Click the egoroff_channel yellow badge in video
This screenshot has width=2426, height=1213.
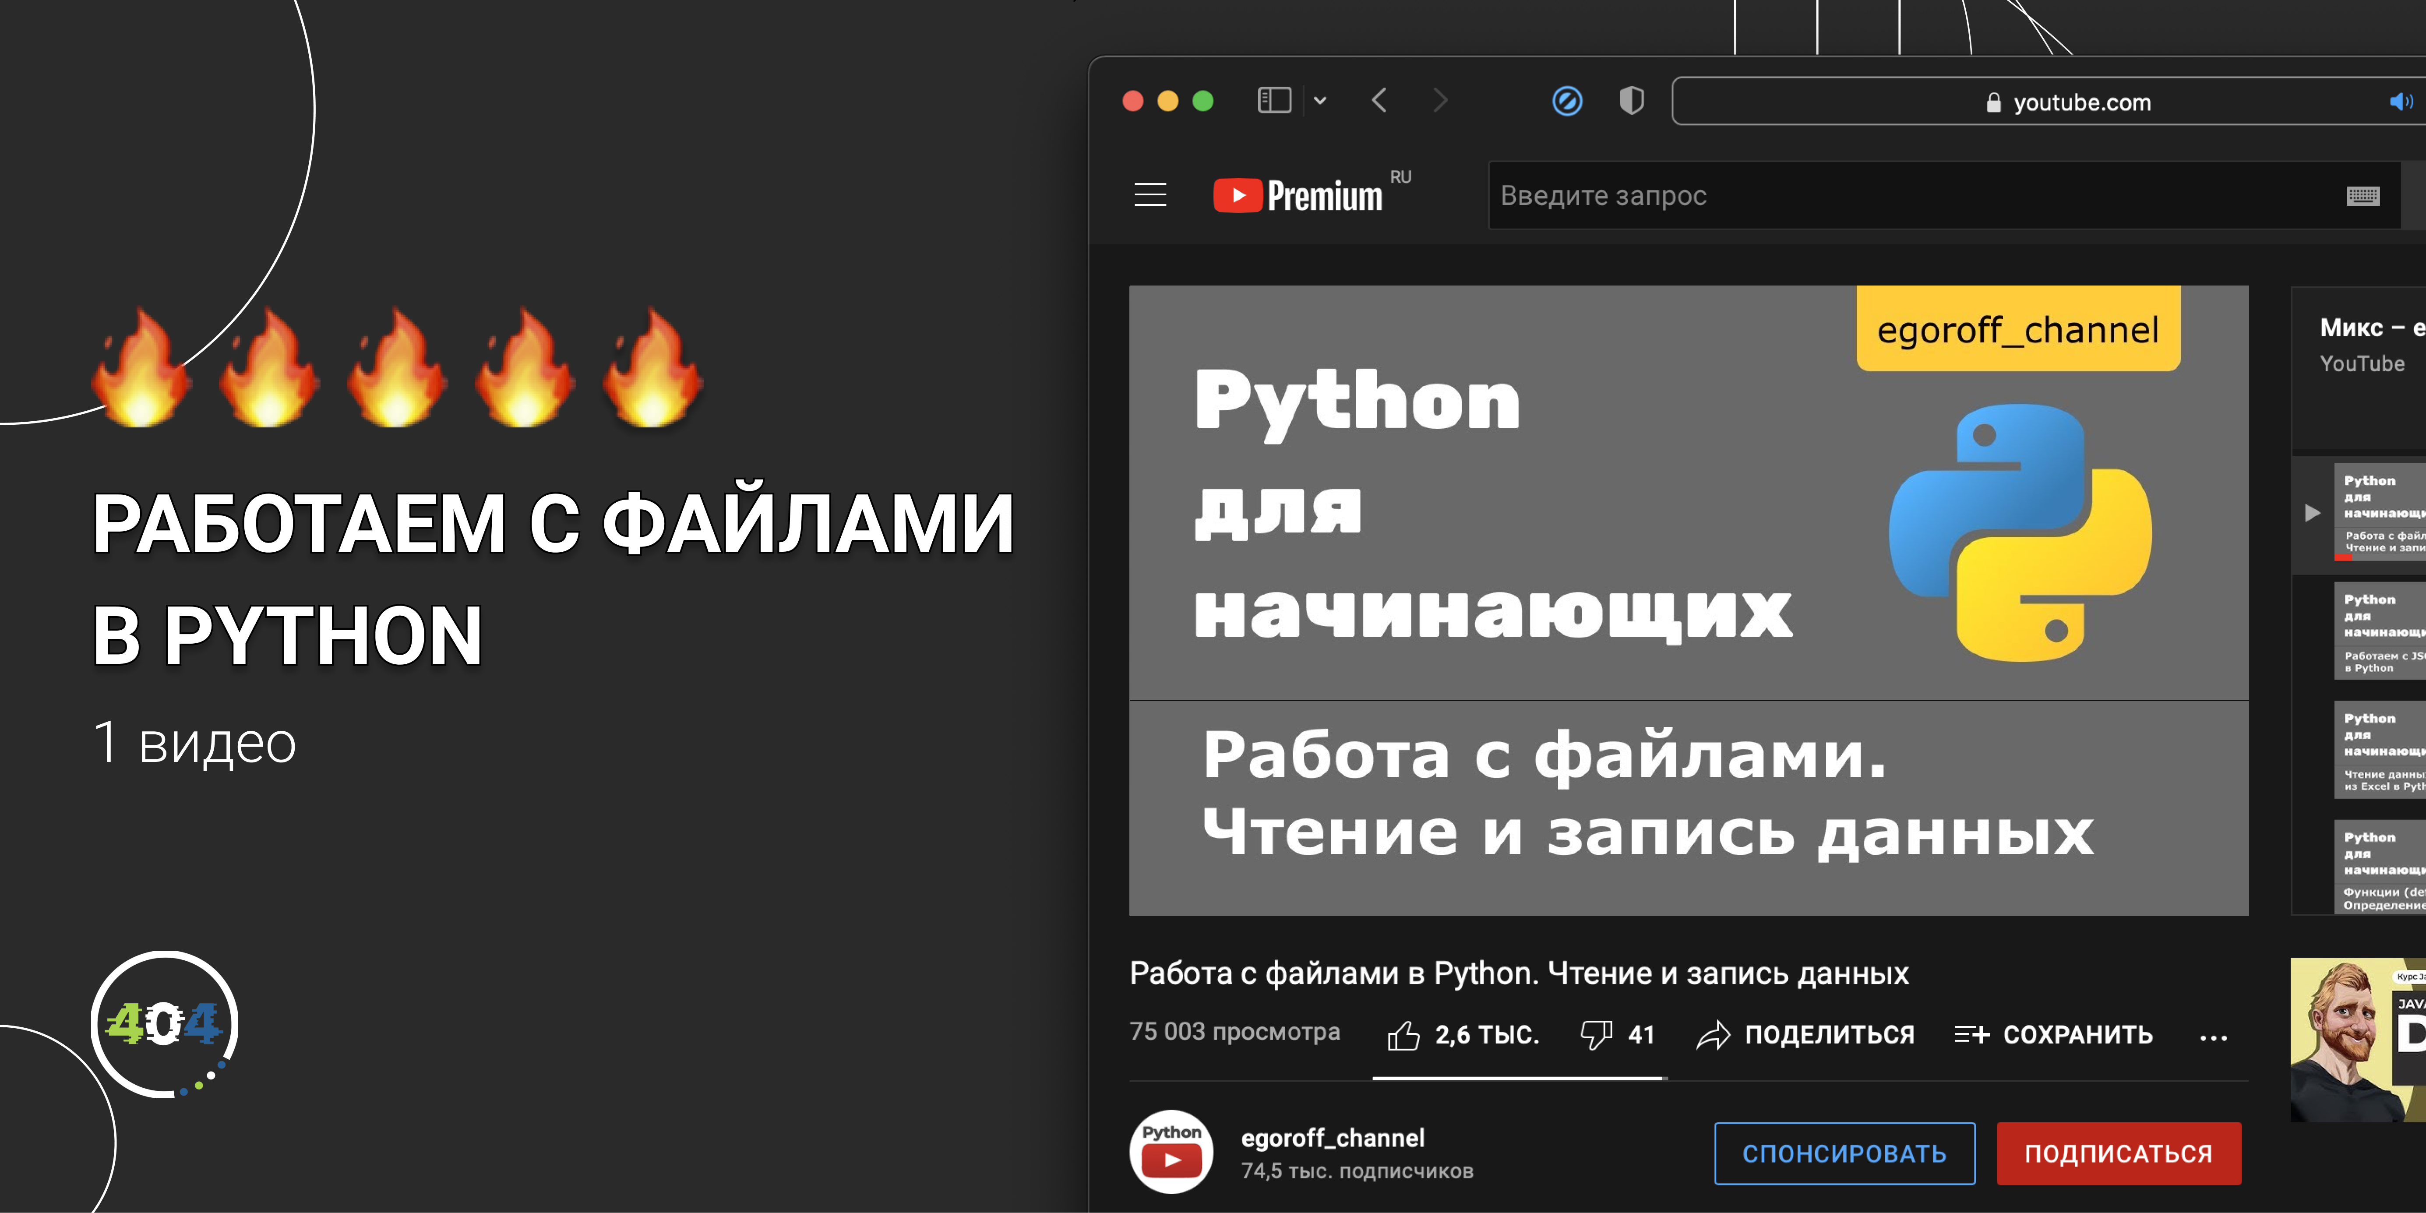(x=2018, y=329)
